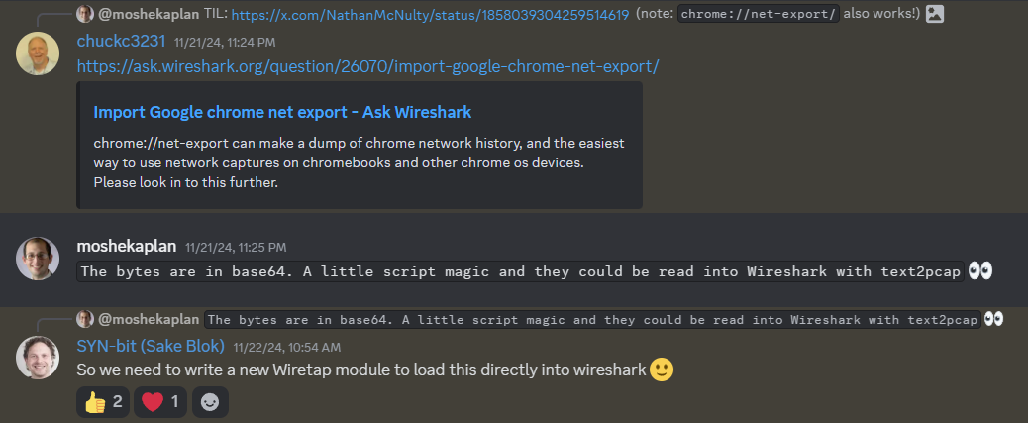
Task: Click the Import Google chrome net export title
Action: coord(282,112)
